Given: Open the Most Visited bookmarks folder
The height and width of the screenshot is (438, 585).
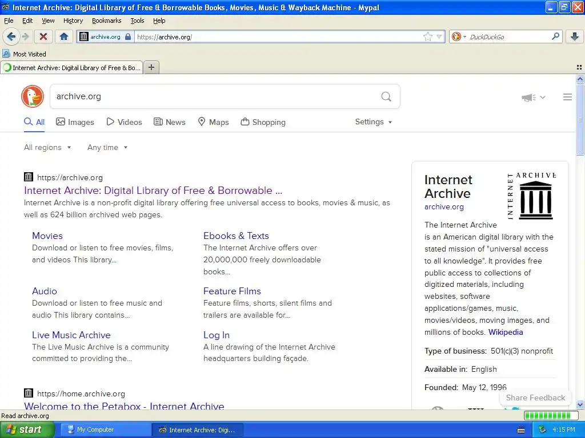Looking at the screenshot, I should pos(24,54).
